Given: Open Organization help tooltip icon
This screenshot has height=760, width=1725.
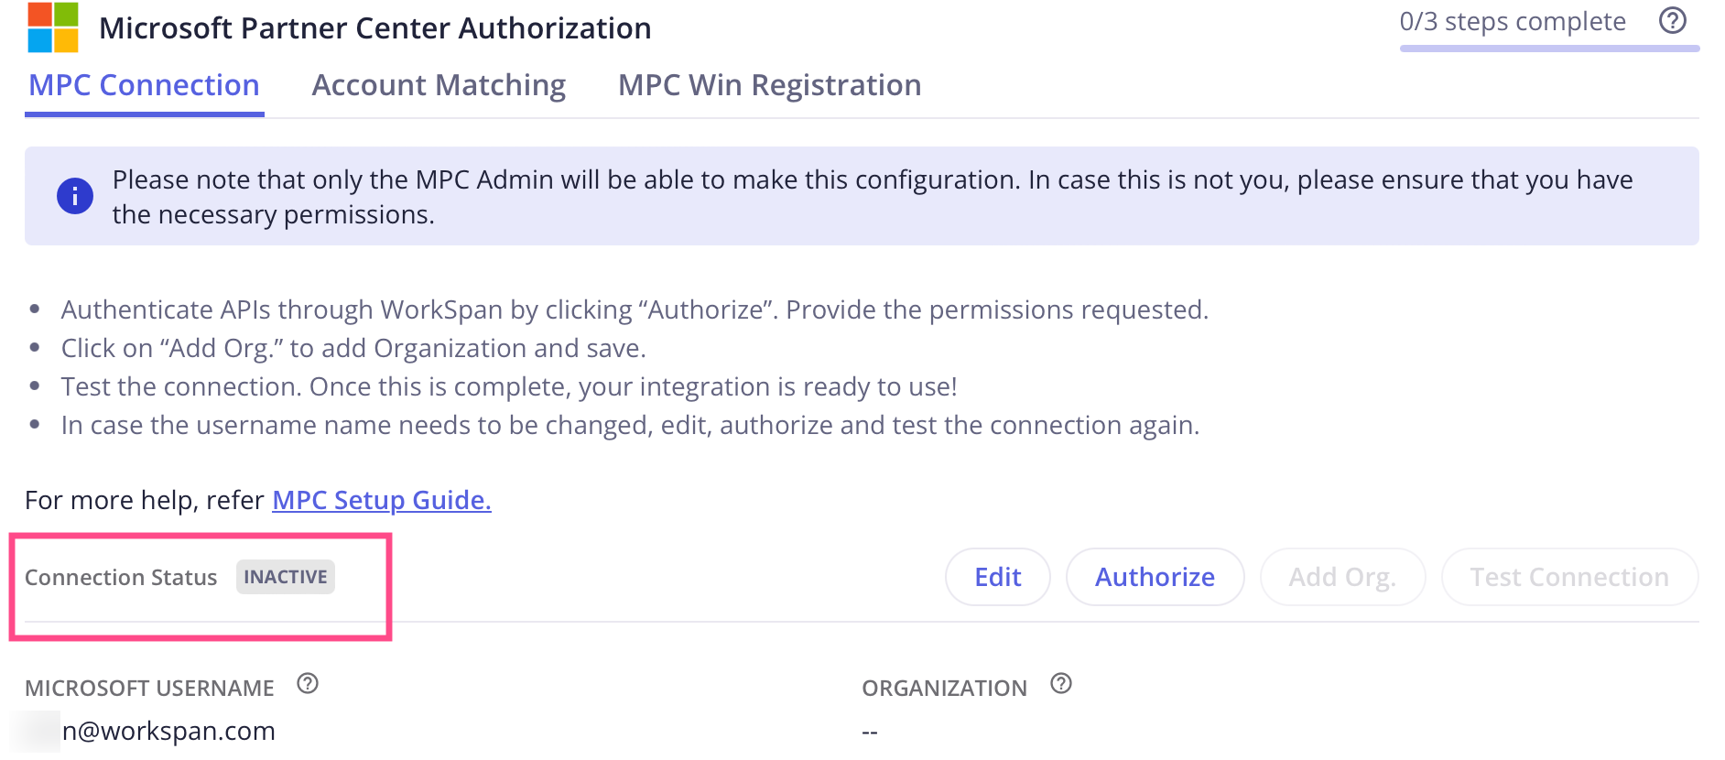Looking at the screenshot, I should point(1061,684).
